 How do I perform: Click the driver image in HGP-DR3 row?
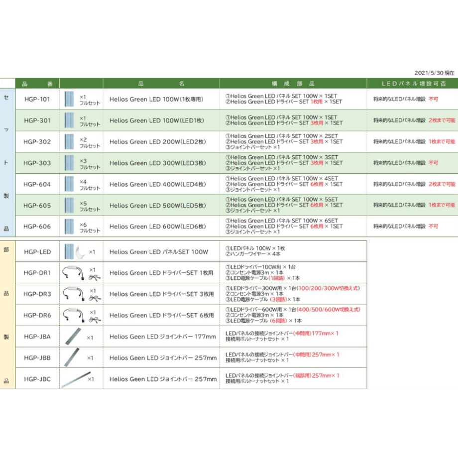tap(73, 294)
